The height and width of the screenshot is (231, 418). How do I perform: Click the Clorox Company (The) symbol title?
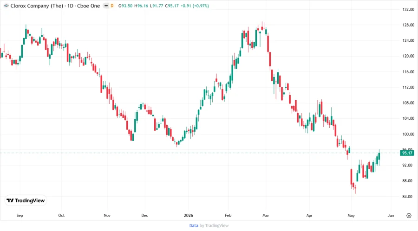point(37,6)
